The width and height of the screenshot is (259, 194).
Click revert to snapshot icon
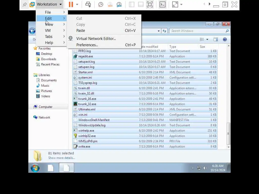tap(110, 5)
